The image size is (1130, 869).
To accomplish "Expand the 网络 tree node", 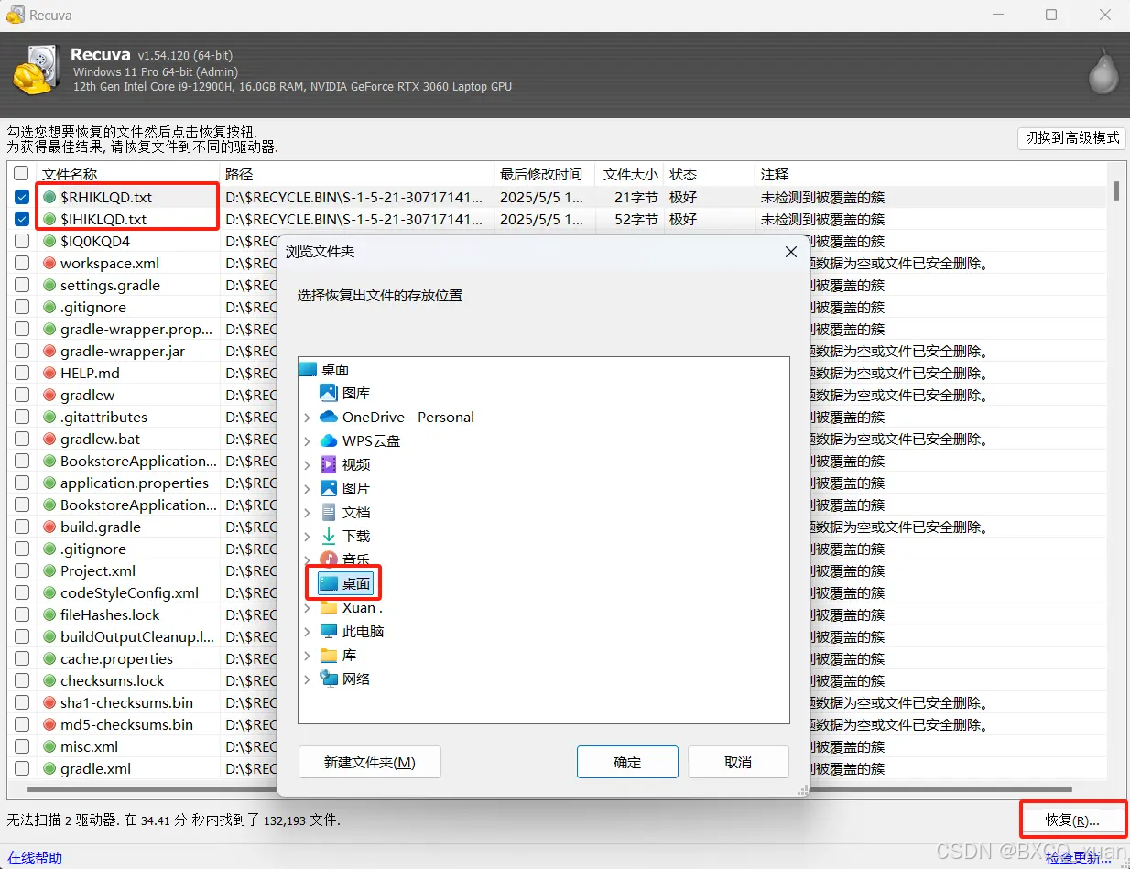I will click(308, 679).
